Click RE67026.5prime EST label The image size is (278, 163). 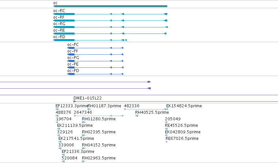(x=182, y=139)
